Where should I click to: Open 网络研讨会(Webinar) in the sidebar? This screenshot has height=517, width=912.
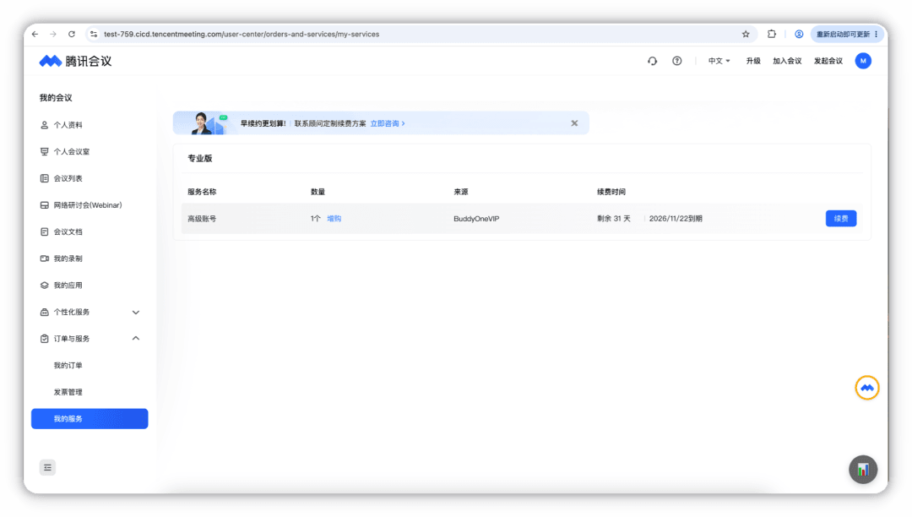pos(90,205)
